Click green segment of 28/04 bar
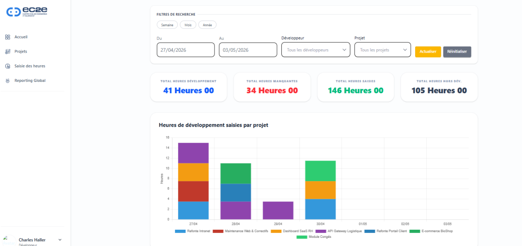 click(x=236, y=174)
